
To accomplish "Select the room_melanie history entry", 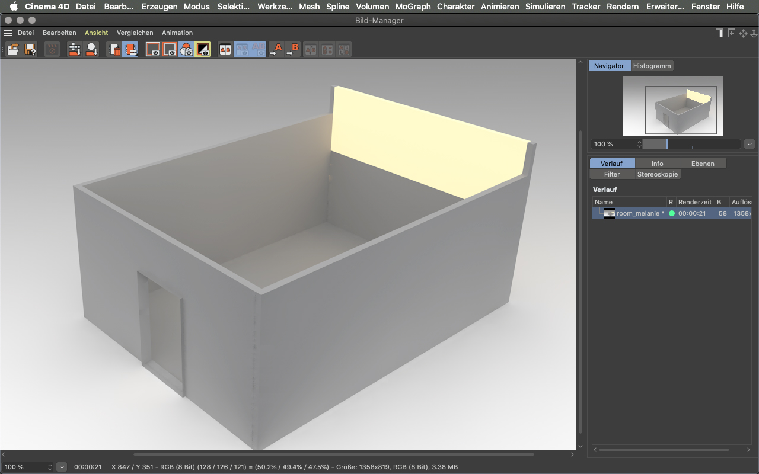I will (x=671, y=213).
